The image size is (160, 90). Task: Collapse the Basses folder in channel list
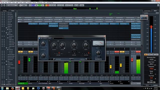coord(6,28)
